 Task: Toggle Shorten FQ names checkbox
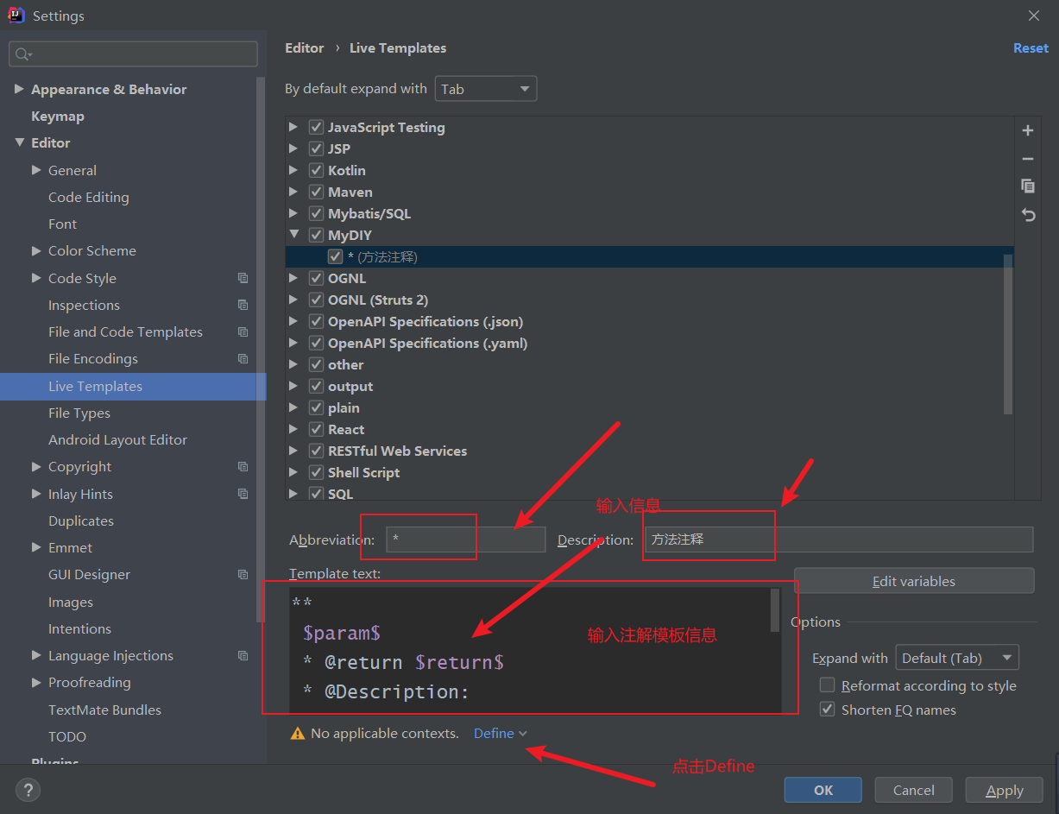(x=827, y=710)
